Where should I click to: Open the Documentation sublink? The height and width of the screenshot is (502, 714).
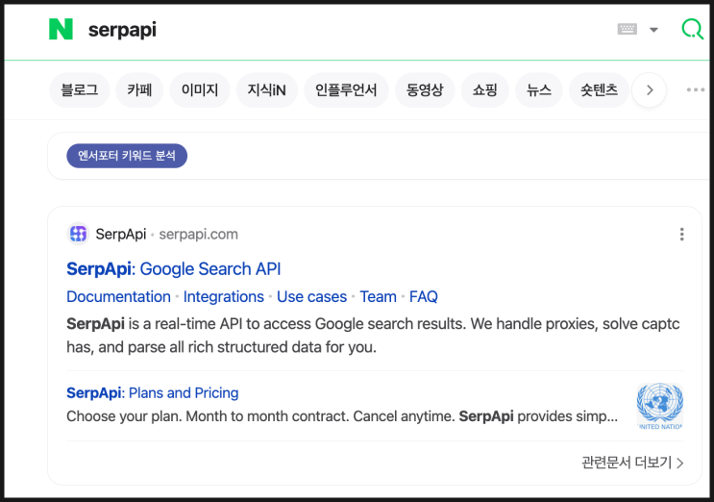(x=118, y=296)
